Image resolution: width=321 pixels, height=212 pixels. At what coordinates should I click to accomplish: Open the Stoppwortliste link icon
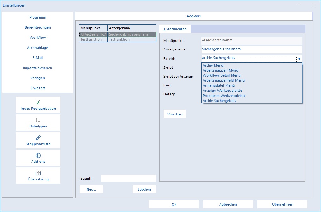click(38, 138)
